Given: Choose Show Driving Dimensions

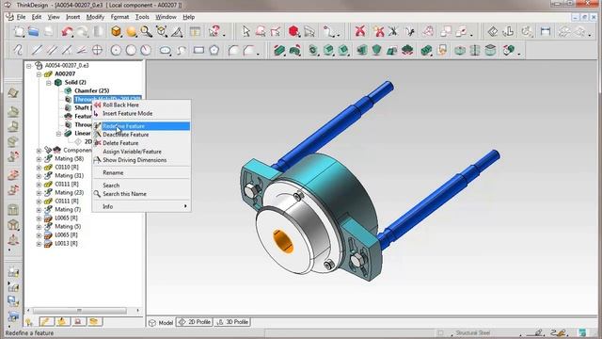Looking at the screenshot, I should click(x=141, y=160).
